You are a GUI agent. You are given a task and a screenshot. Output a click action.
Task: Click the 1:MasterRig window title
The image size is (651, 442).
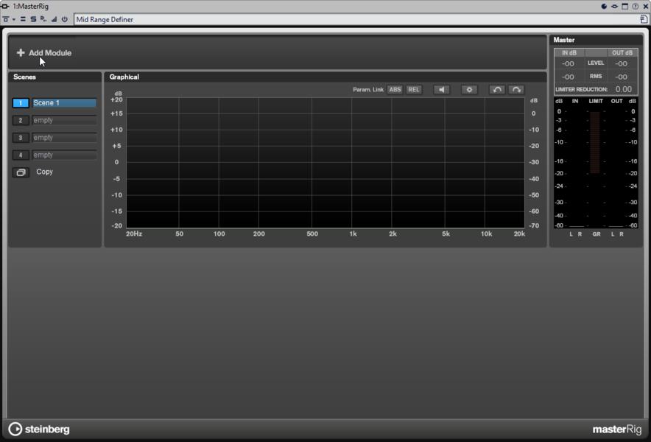point(30,6)
